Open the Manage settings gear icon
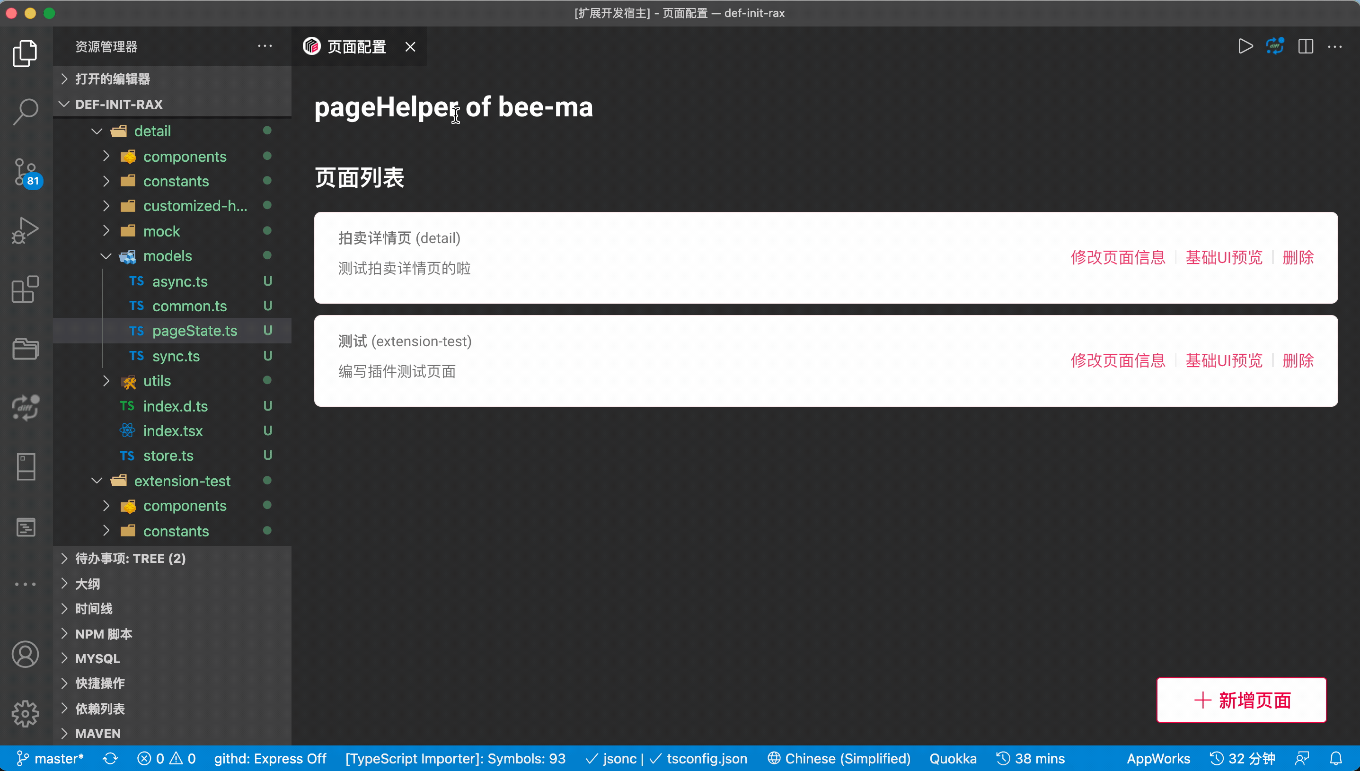The image size is (1360, 771). point(25,713)
